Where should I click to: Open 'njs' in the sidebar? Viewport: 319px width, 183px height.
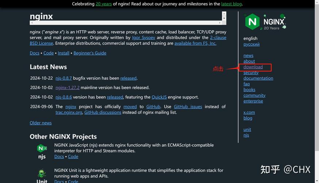click(x=246, y=135)
